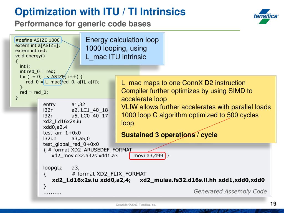
Task: Click '1000 loop C algorithm optimized to 500 cycles'
Action: point(190,115)
